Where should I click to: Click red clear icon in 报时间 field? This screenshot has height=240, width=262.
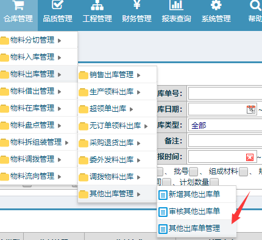[250, 157]
